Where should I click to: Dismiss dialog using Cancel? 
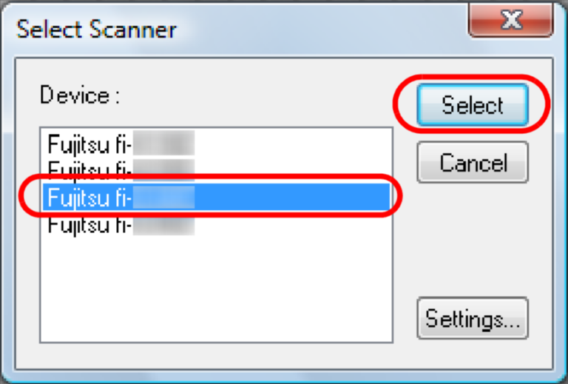472,162
